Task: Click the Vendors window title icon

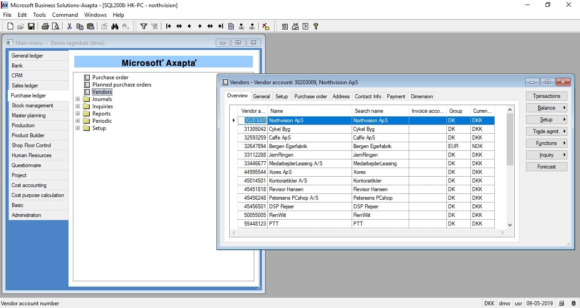Action: tap(225, 82)
